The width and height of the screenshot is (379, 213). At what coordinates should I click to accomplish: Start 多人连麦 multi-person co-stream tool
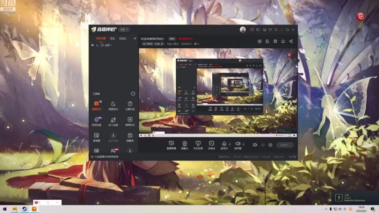pos(113,121)
